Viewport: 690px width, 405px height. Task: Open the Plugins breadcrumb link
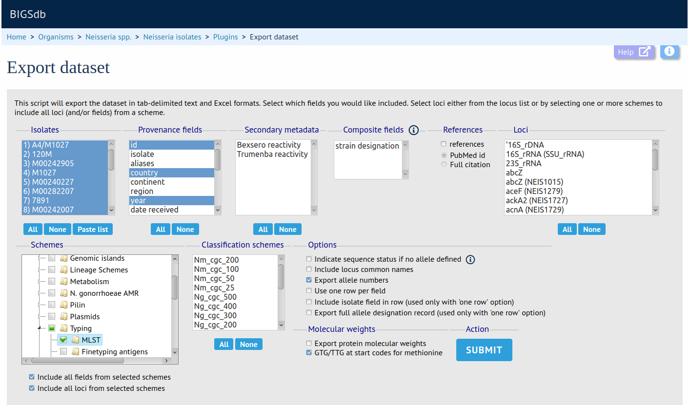click(225, 37)
